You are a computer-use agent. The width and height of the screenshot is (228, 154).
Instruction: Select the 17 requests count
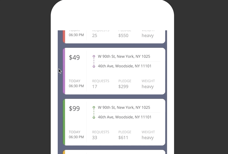point(95,87)
